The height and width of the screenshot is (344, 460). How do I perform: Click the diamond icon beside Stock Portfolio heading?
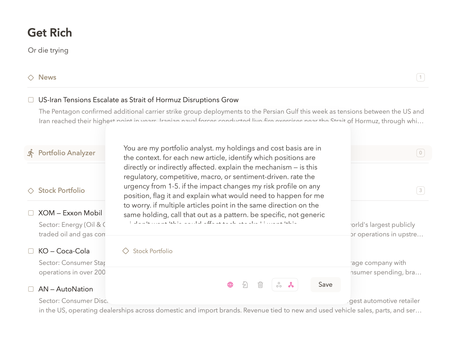tap(31, 191)
